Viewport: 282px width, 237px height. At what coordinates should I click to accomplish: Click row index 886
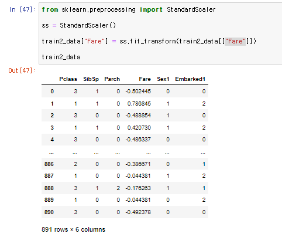[x=49, y=164]
